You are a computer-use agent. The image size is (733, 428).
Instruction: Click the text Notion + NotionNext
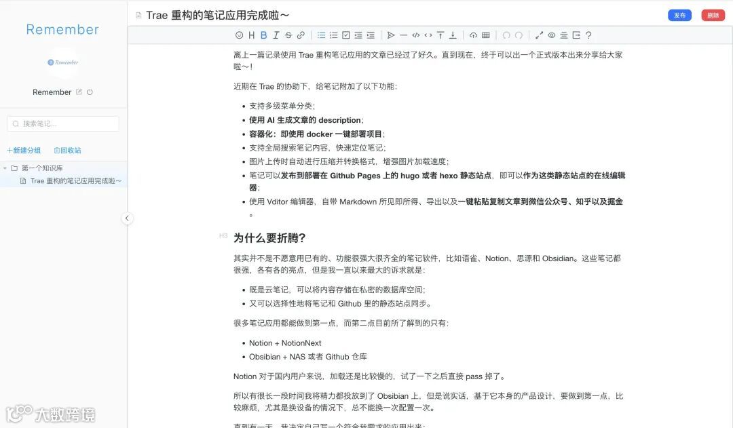coord(285,343)
